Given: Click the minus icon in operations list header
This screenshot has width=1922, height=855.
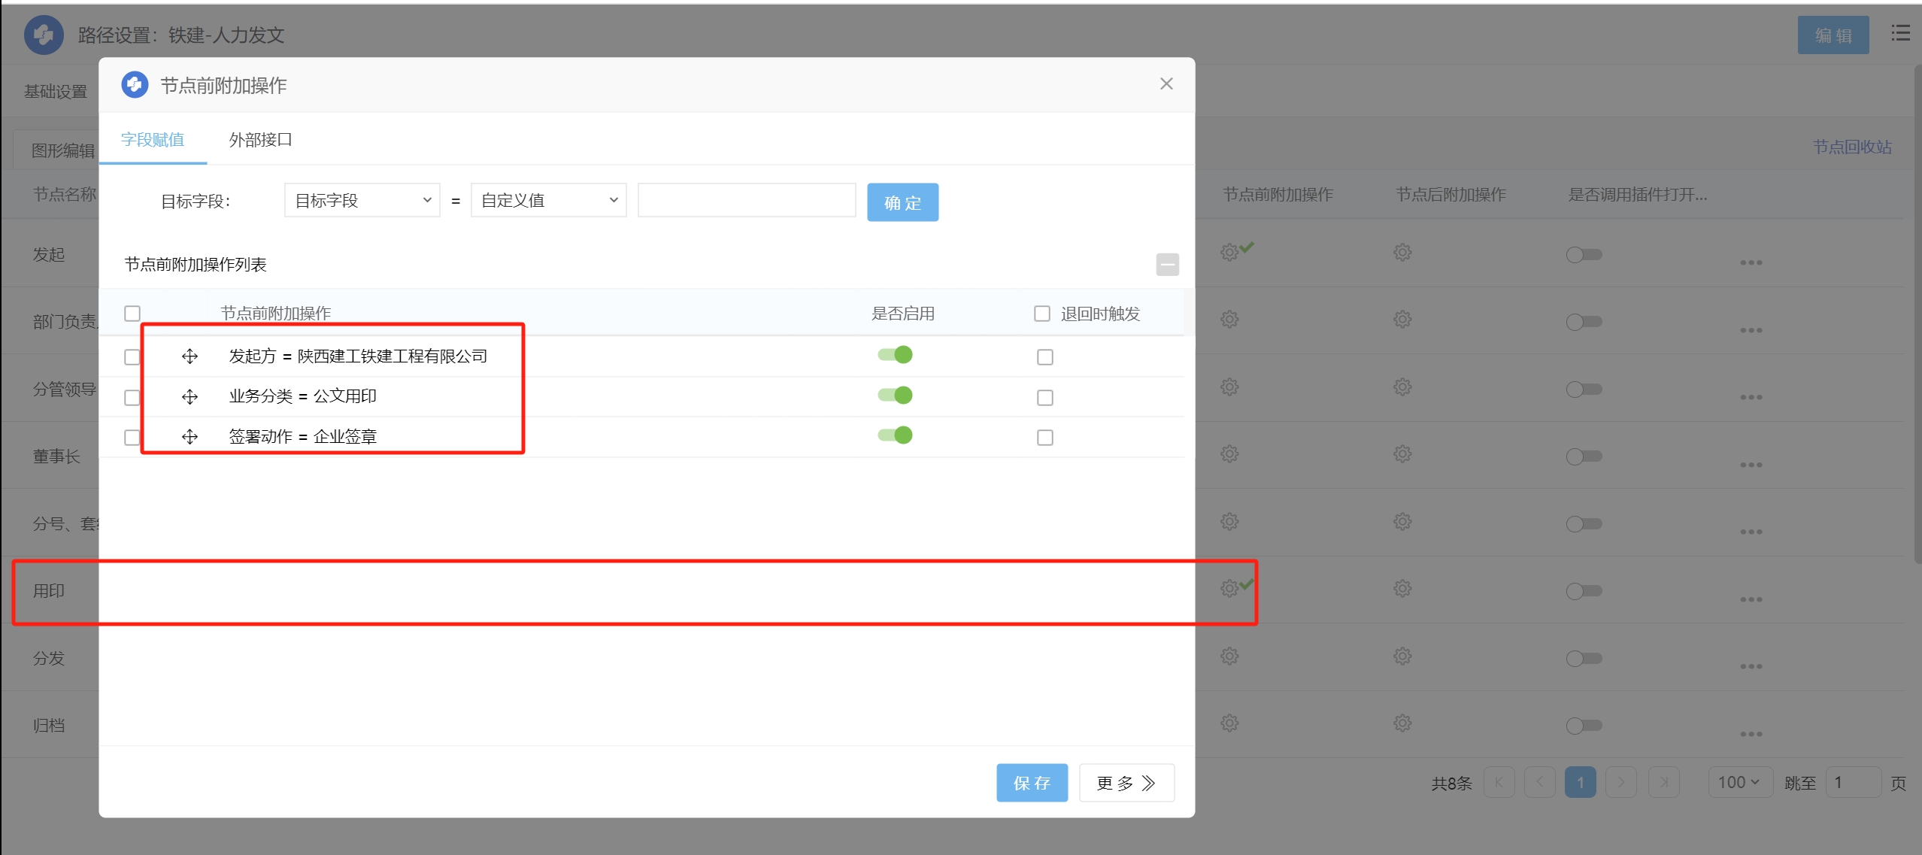Looking at the screenshot, I should coord(1167,265).
